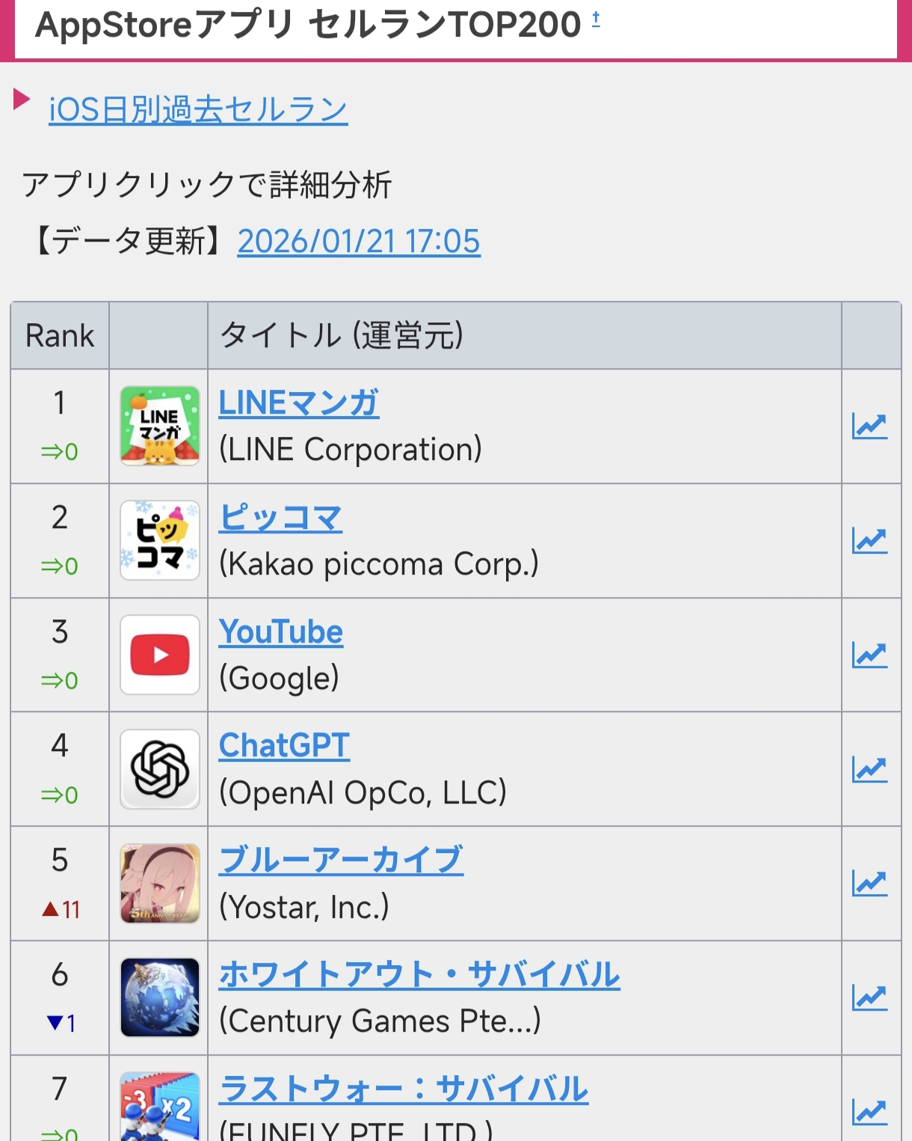Show the trend chart icon for ChatGPT
Screen dimensions: 912x1141
pos(869,770)
